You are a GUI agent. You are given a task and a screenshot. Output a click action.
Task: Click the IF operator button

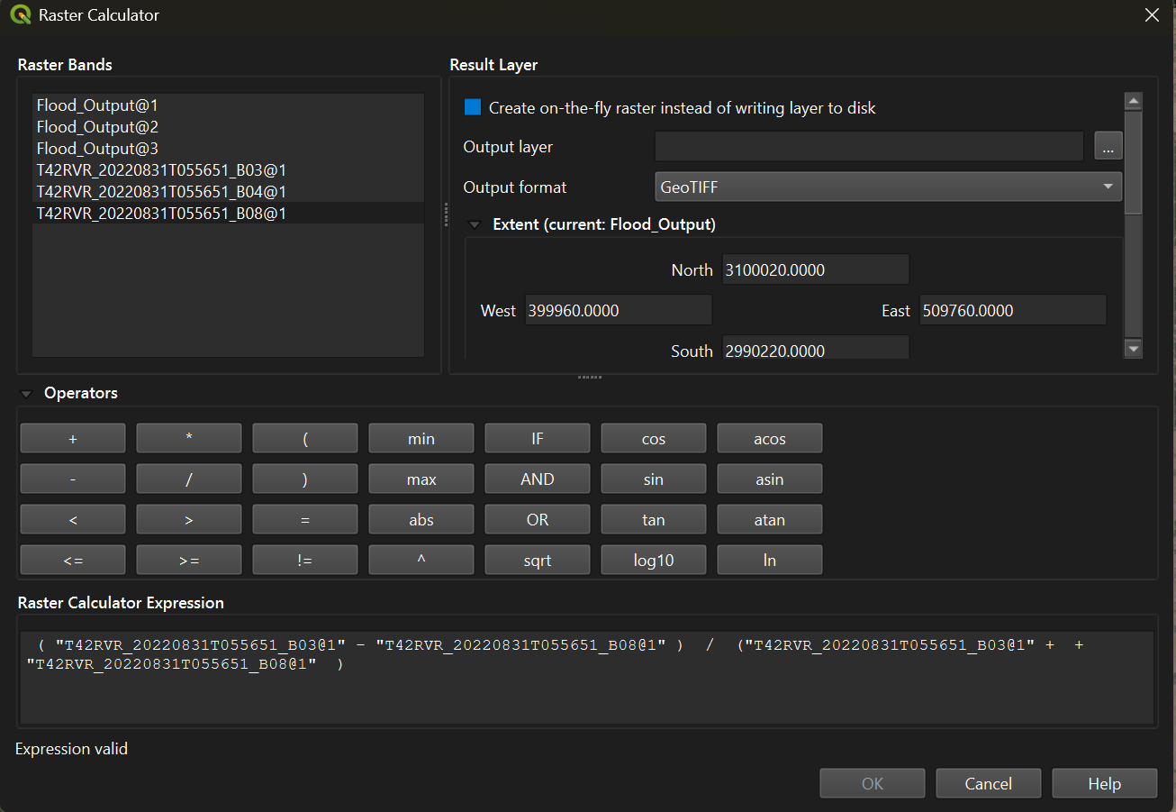point(538,439)
